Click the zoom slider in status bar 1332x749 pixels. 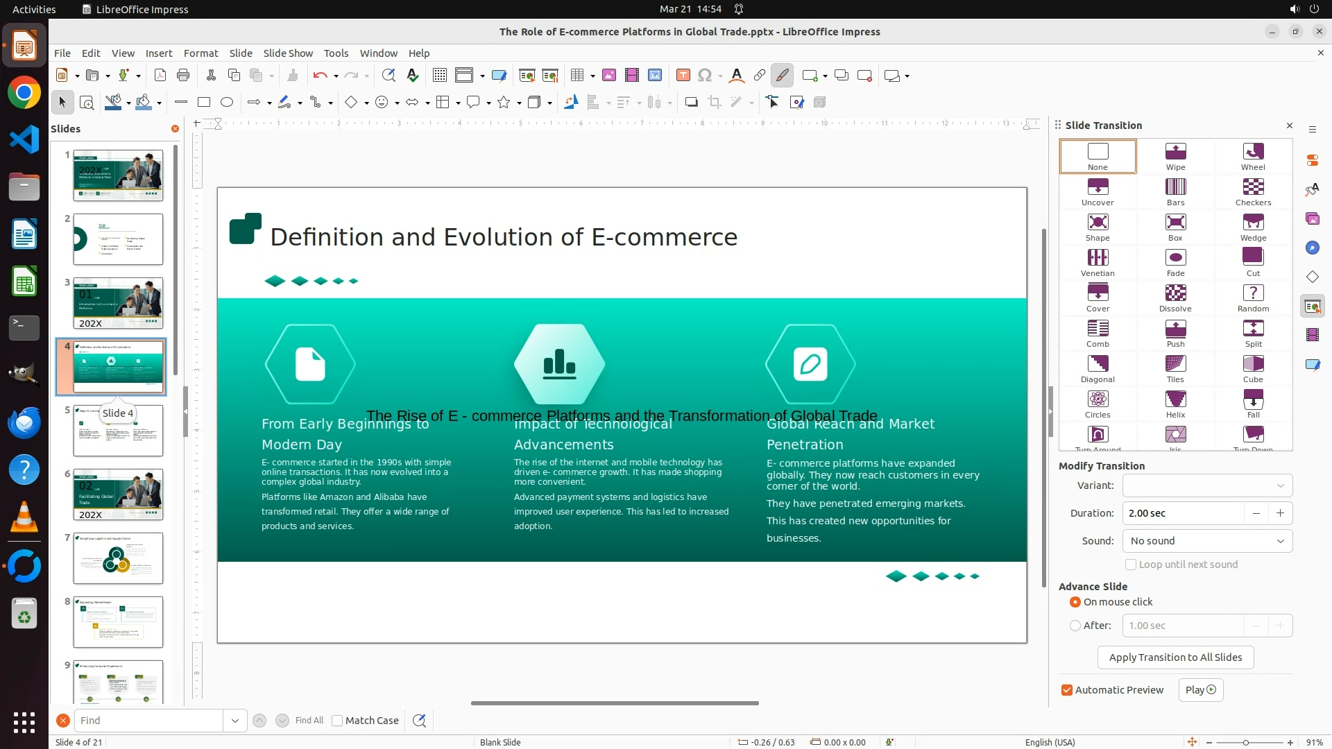coord(1246,743)
